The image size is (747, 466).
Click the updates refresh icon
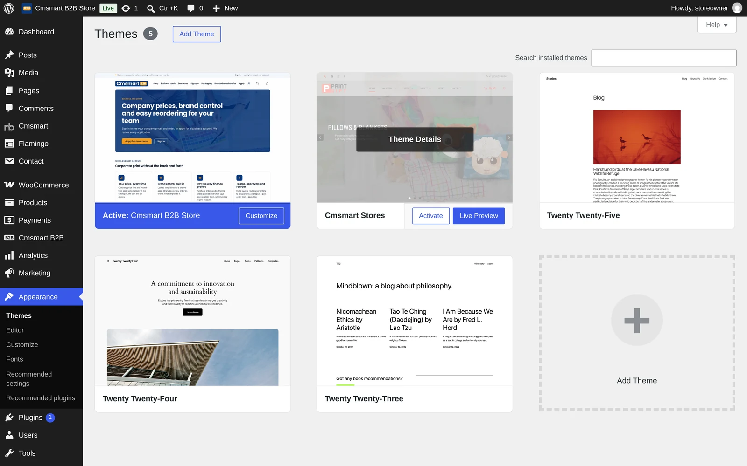(x=126, y=8)
